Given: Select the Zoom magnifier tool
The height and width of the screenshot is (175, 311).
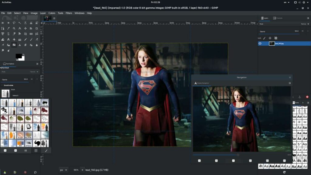Looking at the screenshot, I should [x=14, y=28].
